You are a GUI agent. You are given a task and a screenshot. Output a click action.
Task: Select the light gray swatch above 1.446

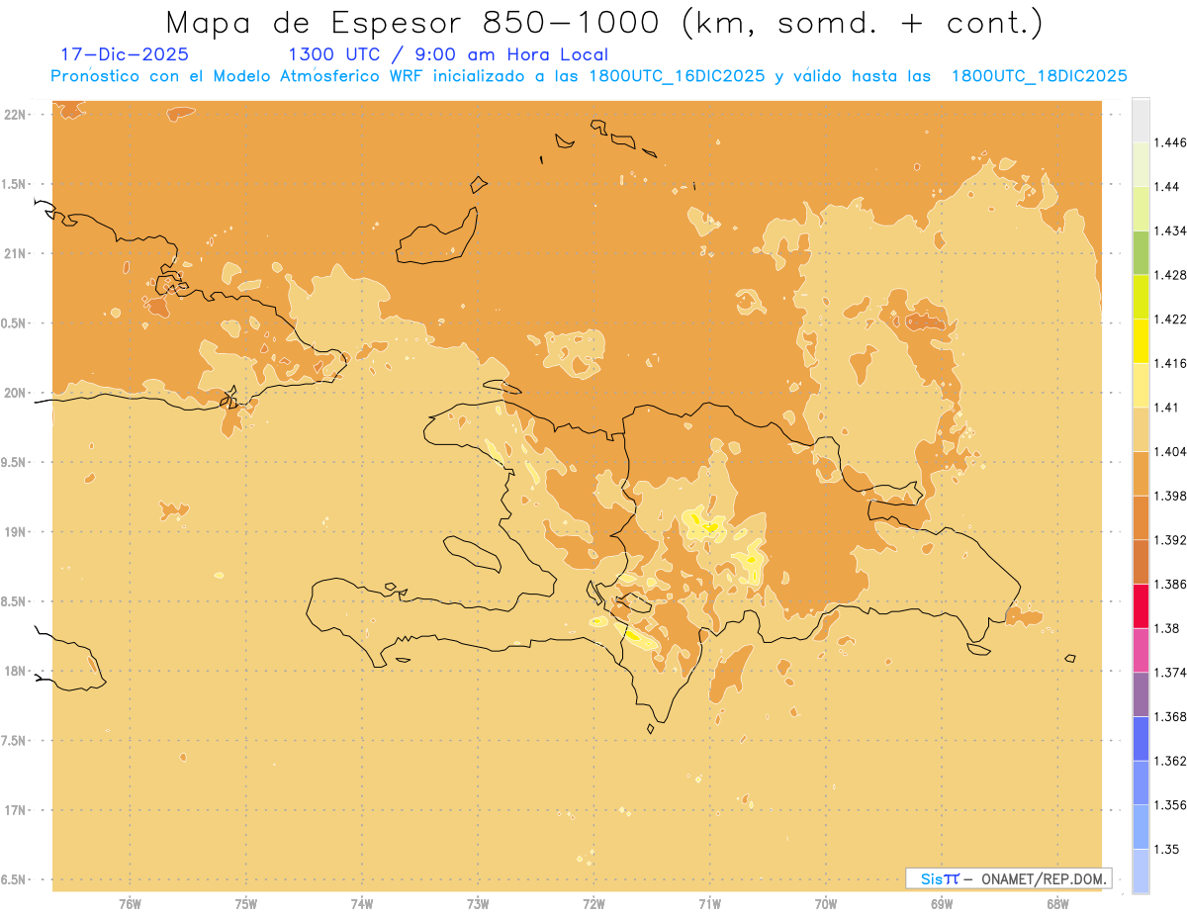tap(1141, 120)
